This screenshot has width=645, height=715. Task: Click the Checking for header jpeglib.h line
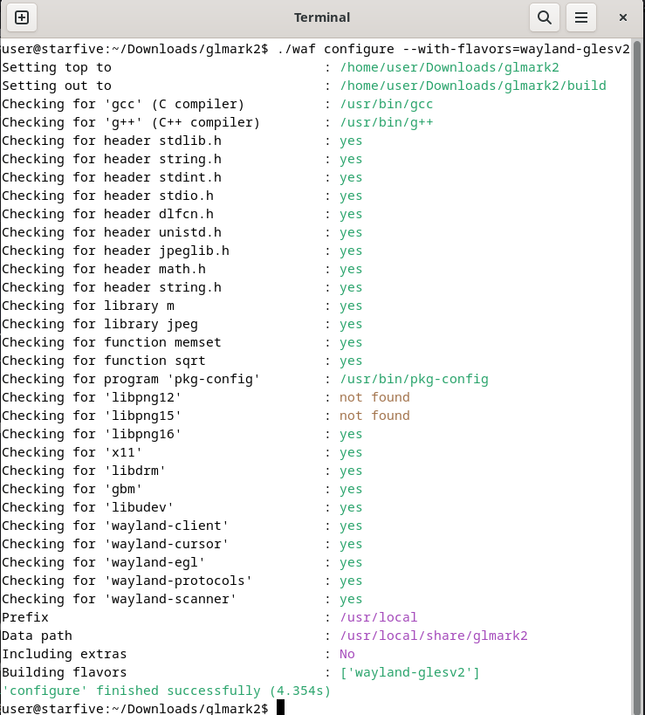pos(182,251)
